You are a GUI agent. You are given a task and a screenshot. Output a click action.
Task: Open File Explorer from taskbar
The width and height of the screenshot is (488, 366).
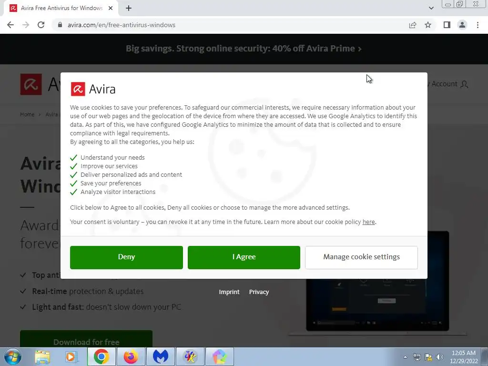click(42, 356)
